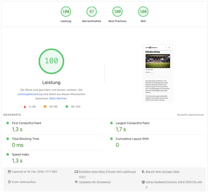
Task: Click the orange square 50–89 legend icon
Action: pyautogui.click(x=45, y=106)
